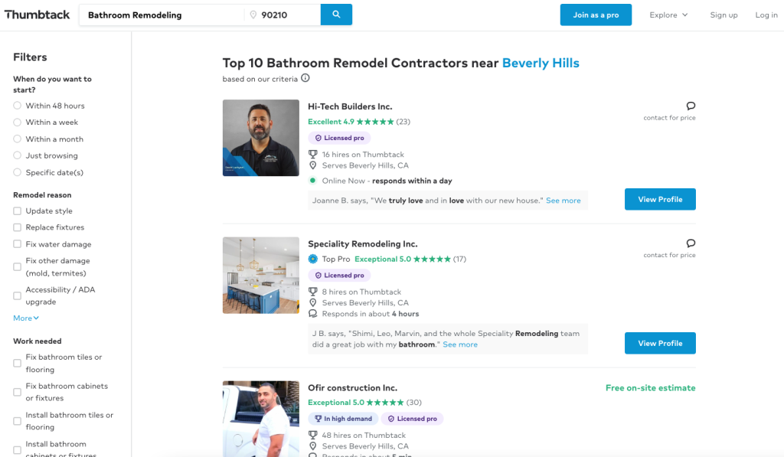Click "See more" in Joanne B. review
This screenshot has height=457, width=784.
point(563,201)
